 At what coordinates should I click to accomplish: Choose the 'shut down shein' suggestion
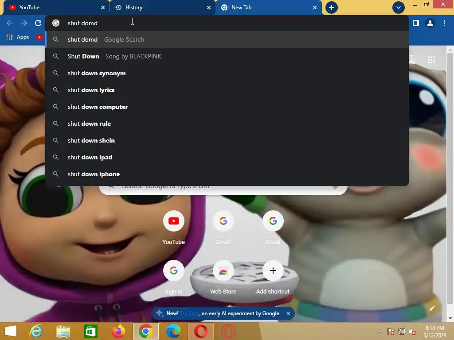click(x=227, y=140)
